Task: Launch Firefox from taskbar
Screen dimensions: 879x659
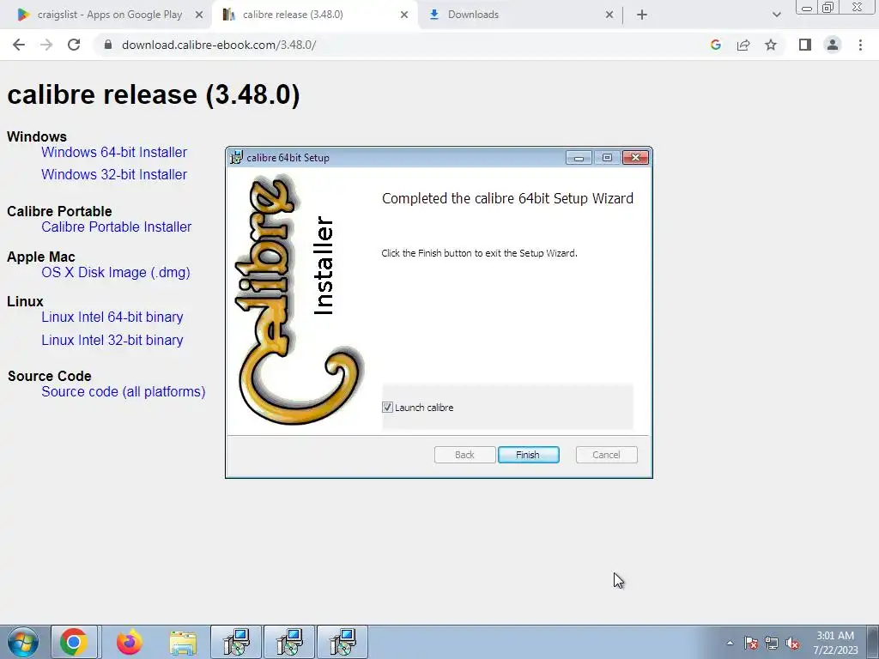Action: pyautogui.click(x=130, y=642)
